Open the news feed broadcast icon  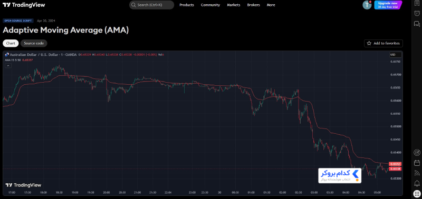(417, 173)
